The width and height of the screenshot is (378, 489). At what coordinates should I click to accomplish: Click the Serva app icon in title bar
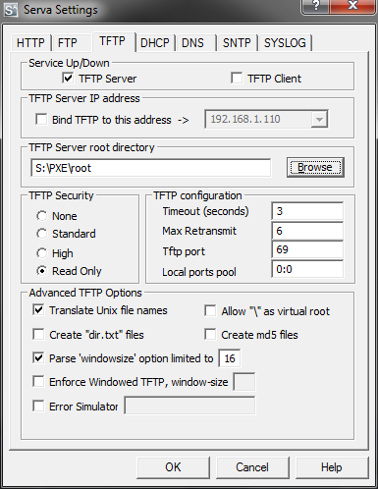pos(10,10)
